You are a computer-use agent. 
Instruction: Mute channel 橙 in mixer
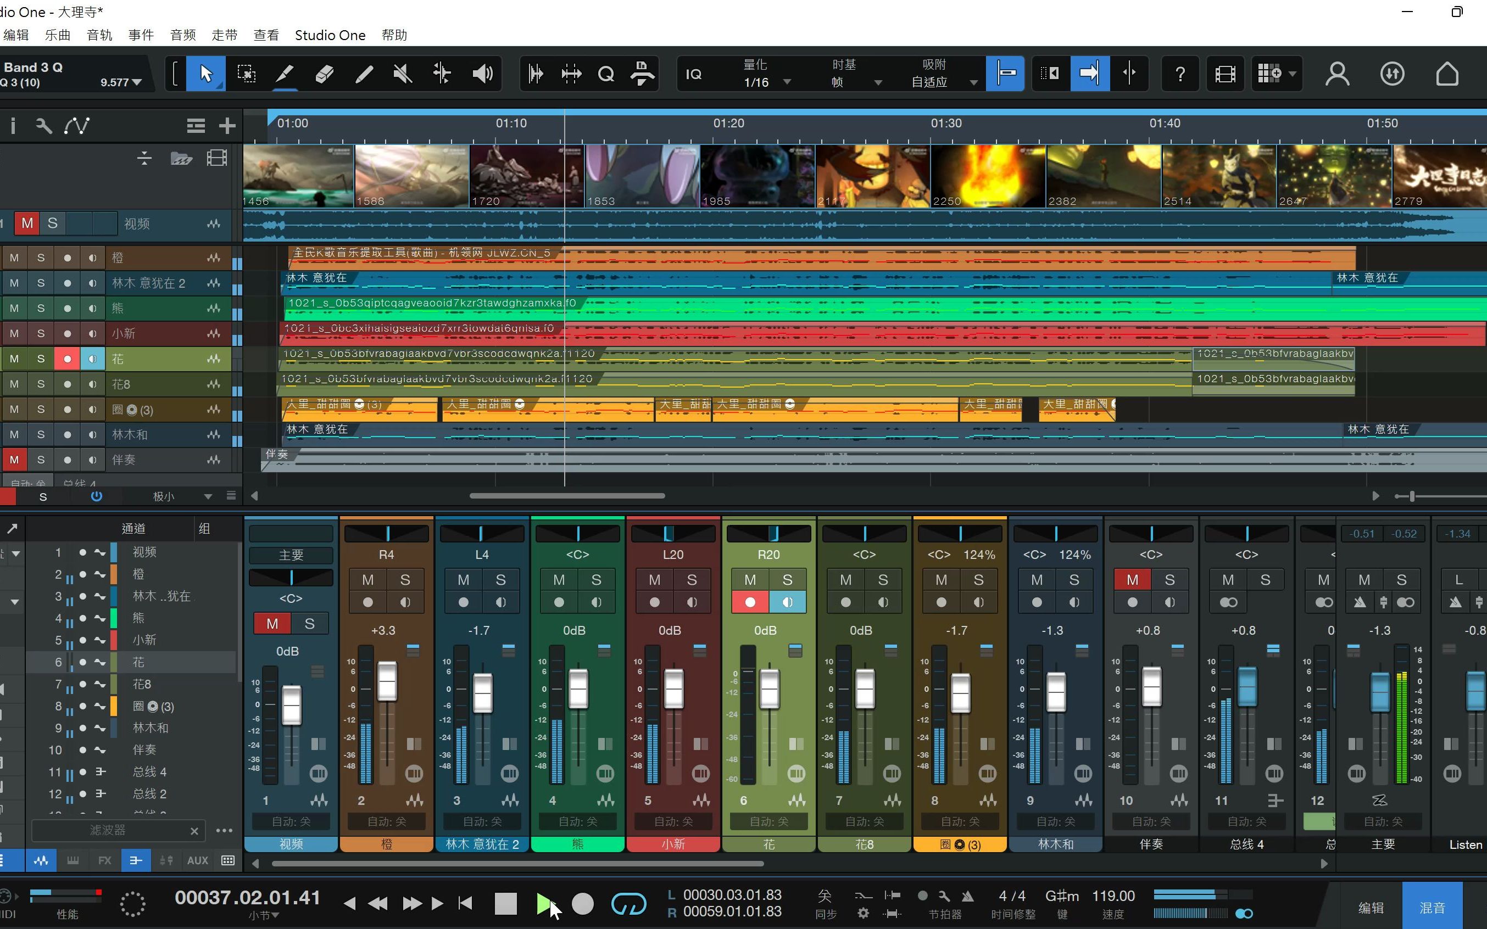(367, 580)
